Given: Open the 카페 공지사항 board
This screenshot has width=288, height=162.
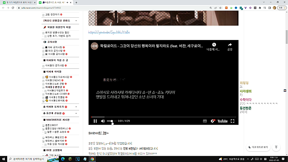Looking at the screenshot, I should tap(55, 48).
